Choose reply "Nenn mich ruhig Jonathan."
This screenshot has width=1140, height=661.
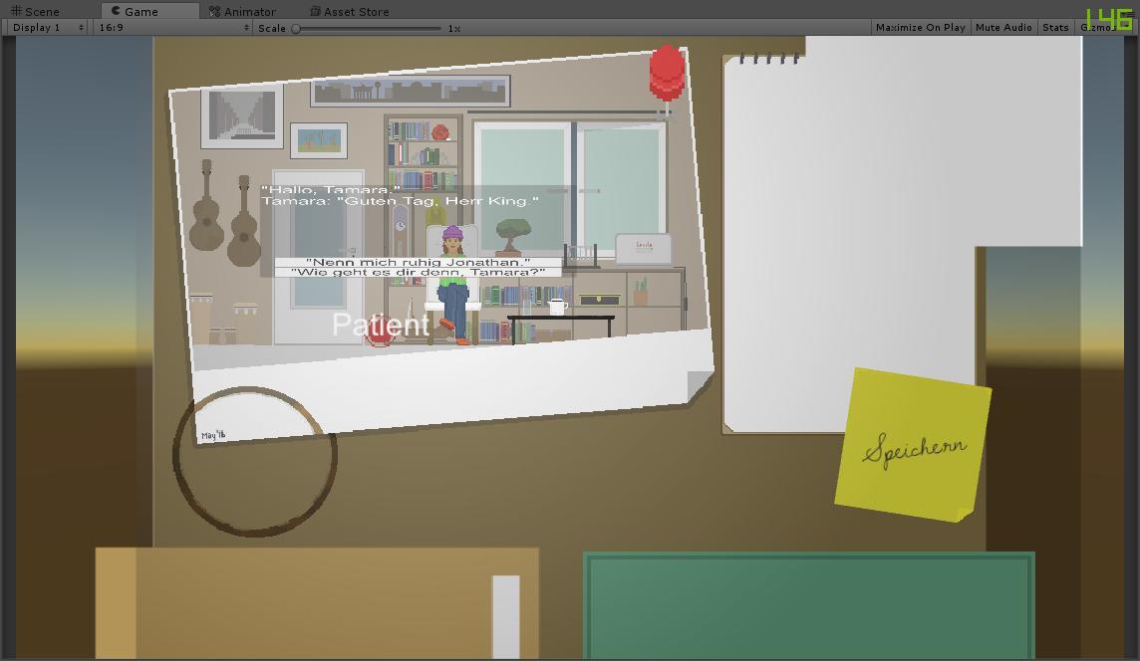point(418,262)
